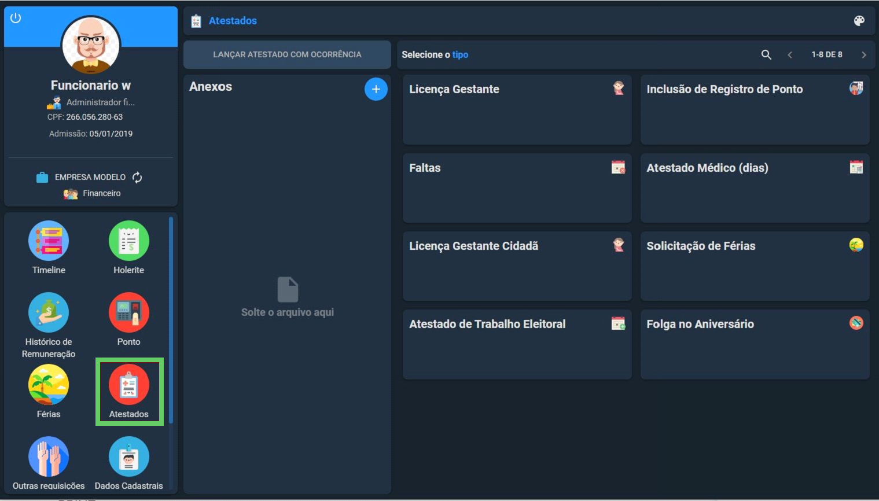This screenshot has height=501, width=879.
Task: Open the Timeline module icon
Action: (49, 241)
